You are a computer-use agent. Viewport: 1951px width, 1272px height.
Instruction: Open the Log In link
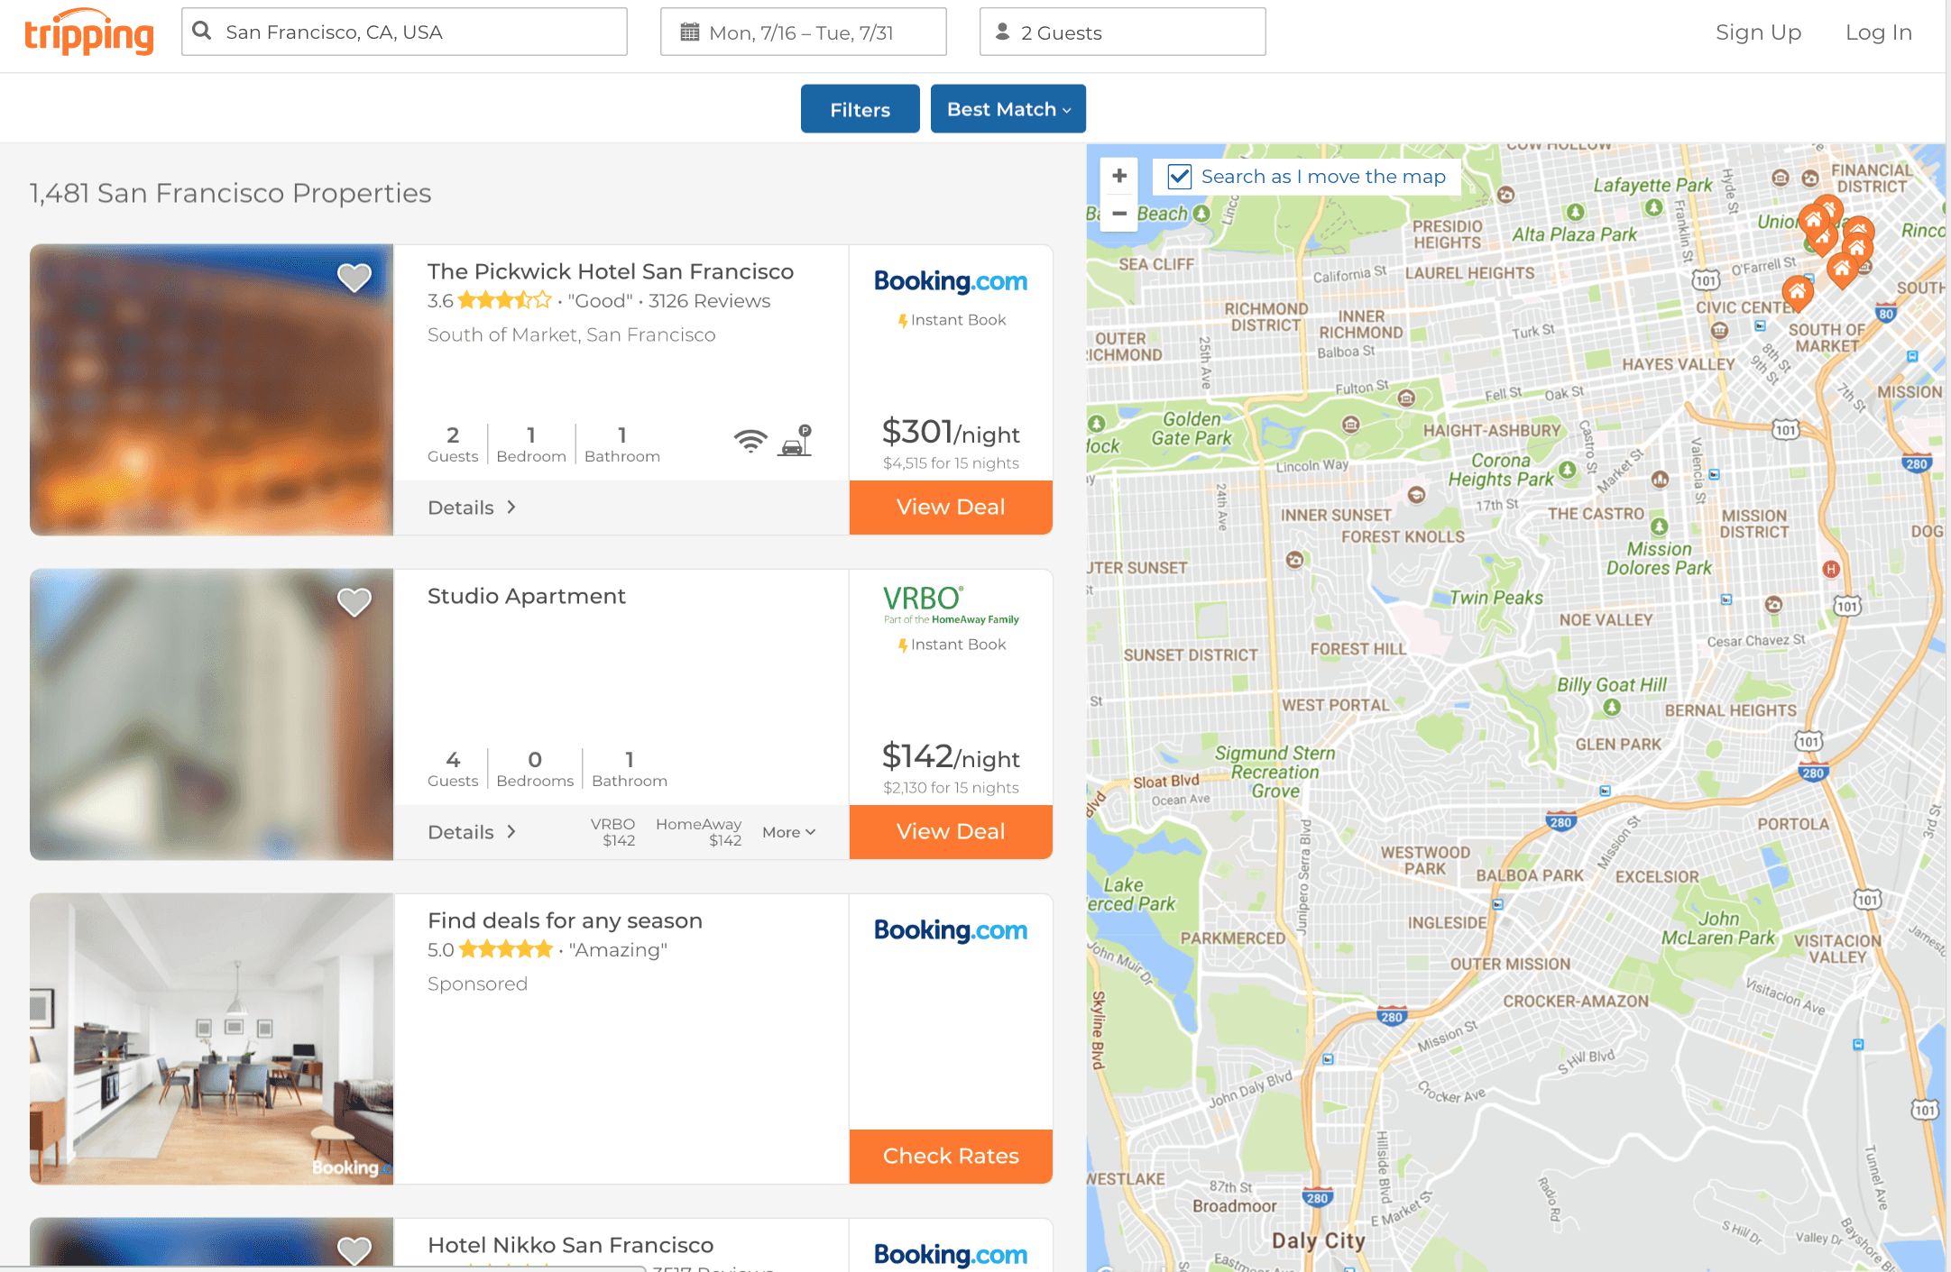tap(1879, 32)
